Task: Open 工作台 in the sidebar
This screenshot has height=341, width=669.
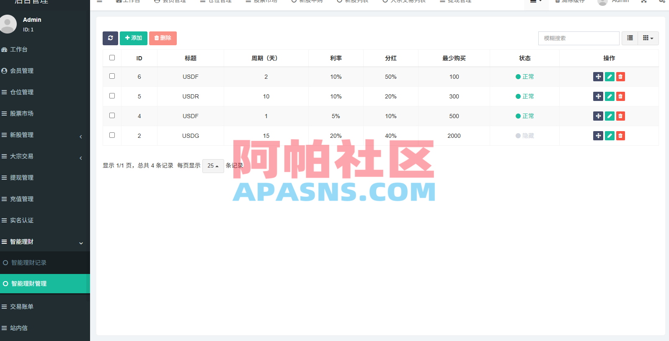Action: 45,49
